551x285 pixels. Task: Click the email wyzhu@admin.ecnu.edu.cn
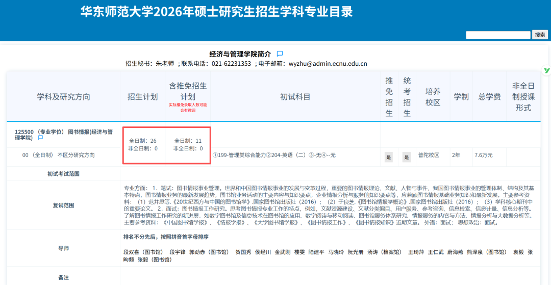pyautogui.click(x=328, y=64)
